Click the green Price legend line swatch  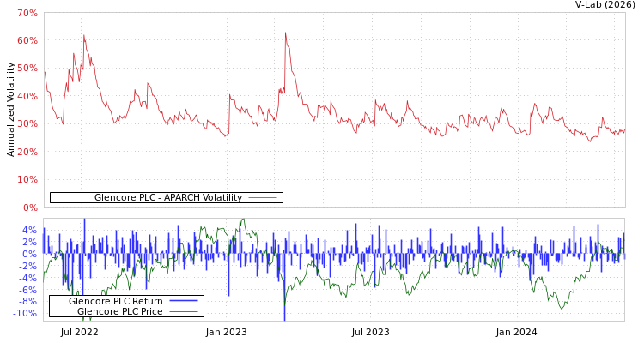tap(183, 311)
